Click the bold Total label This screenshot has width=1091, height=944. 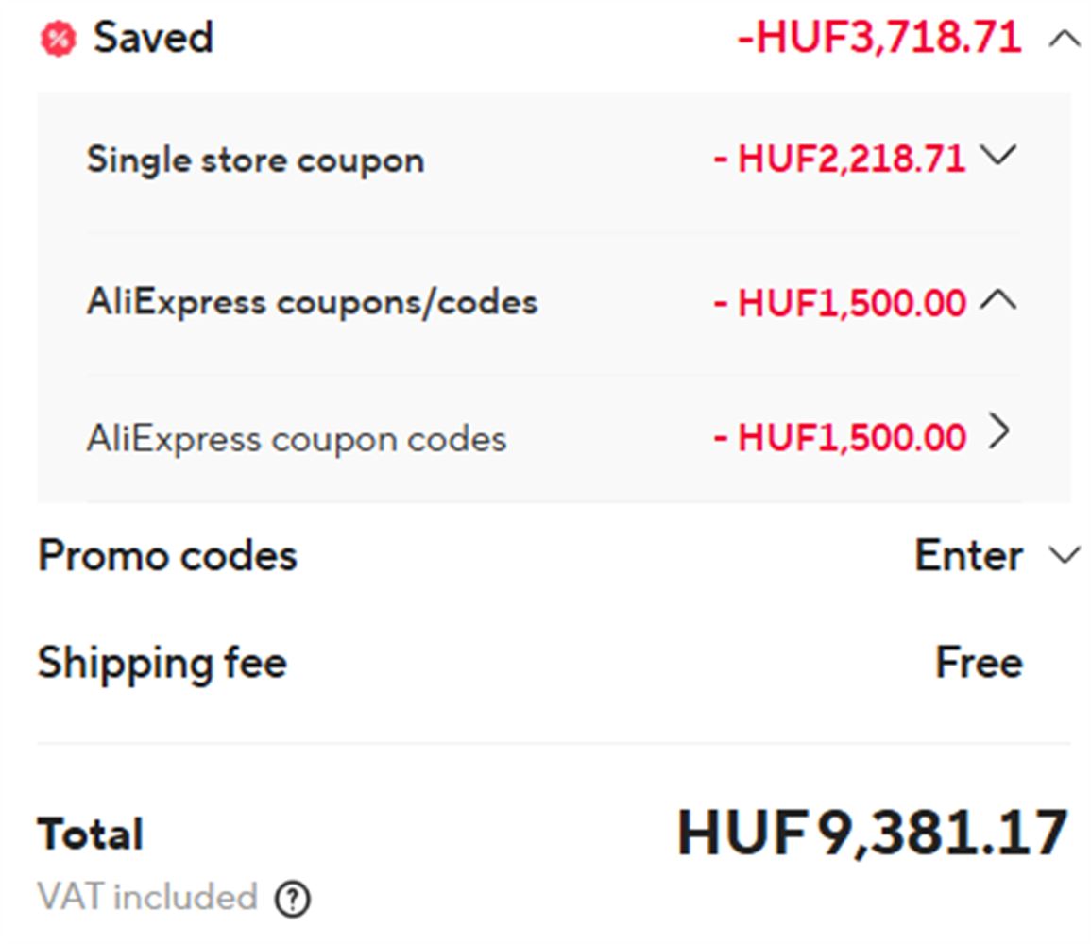click(91, 834)
